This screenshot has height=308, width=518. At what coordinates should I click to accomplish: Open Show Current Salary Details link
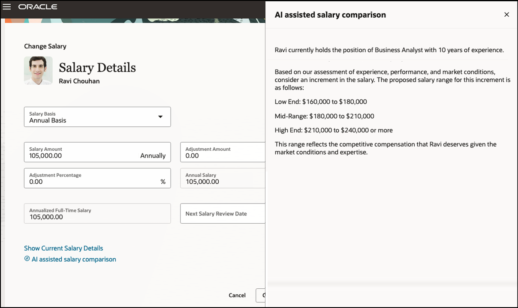[63, 248]
